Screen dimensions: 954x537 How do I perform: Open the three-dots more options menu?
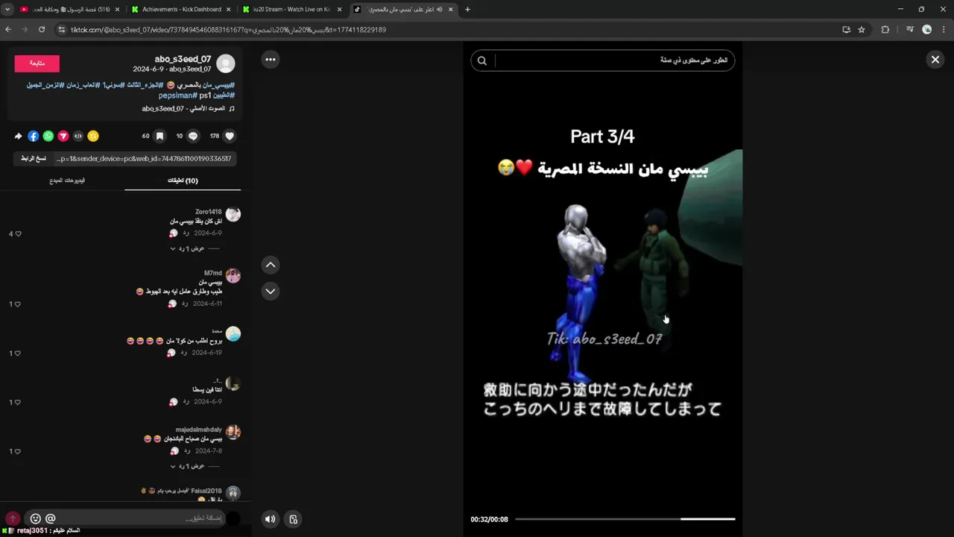tap(271, 60)
